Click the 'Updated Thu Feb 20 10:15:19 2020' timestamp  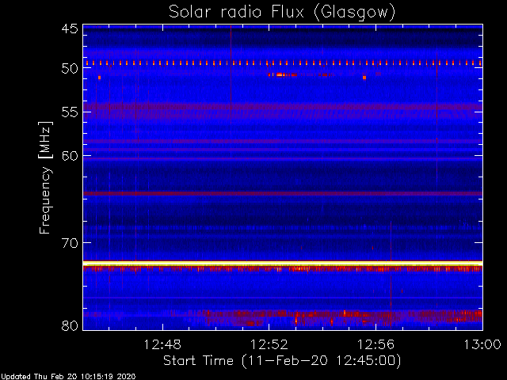pos(68,377)
